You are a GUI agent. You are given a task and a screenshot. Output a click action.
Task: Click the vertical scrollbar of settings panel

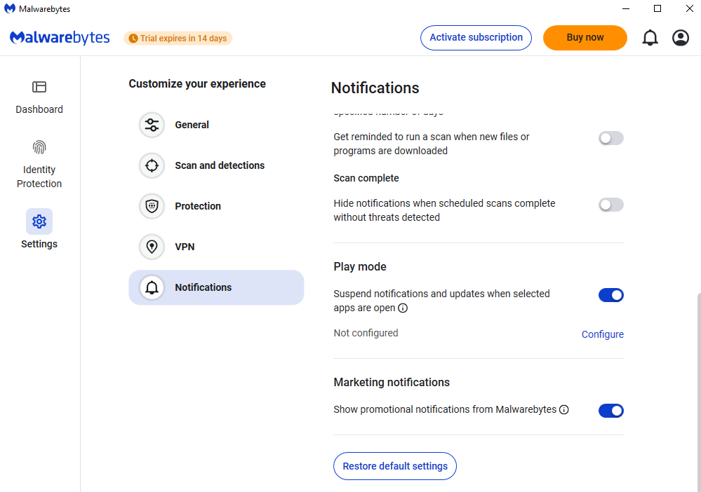[699, 392]
